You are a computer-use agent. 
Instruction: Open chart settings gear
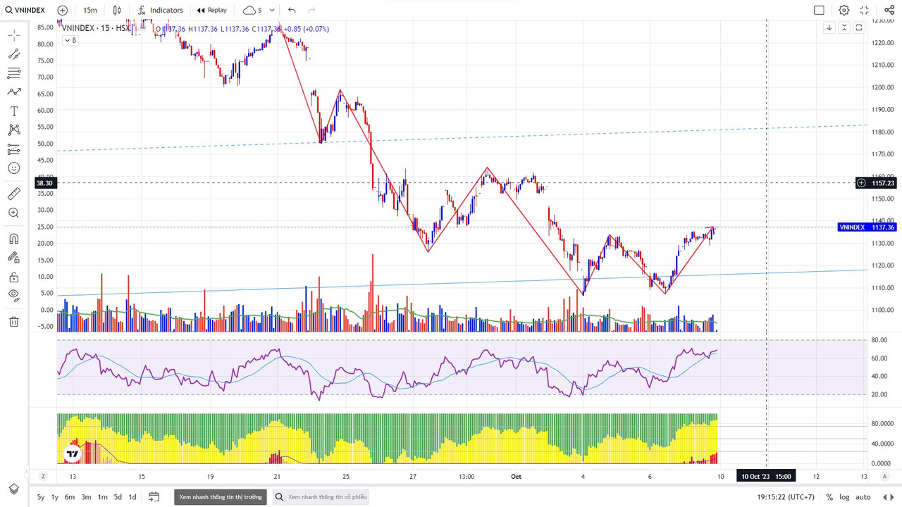(844, 10)
